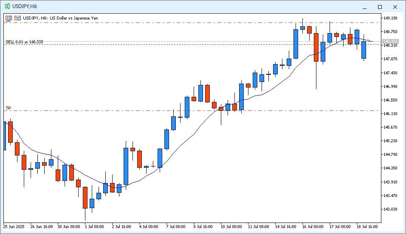
Task: Click the 144.350 price scale label
Action: (390, 168)
